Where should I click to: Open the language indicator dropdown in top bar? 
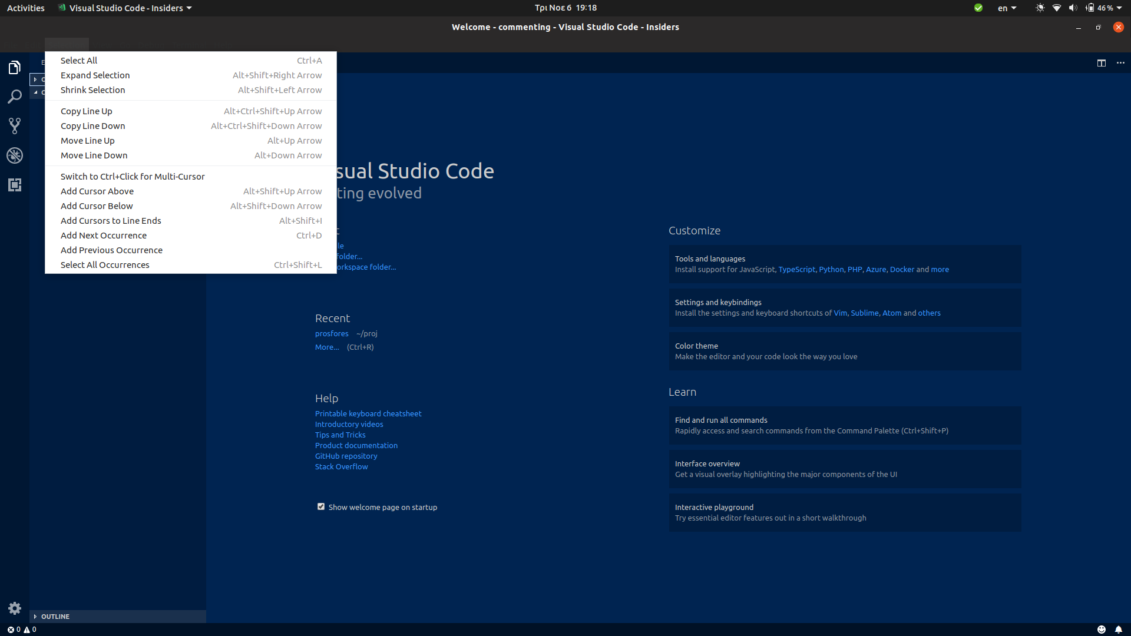pyautogui.click(x=1007, y=8)
